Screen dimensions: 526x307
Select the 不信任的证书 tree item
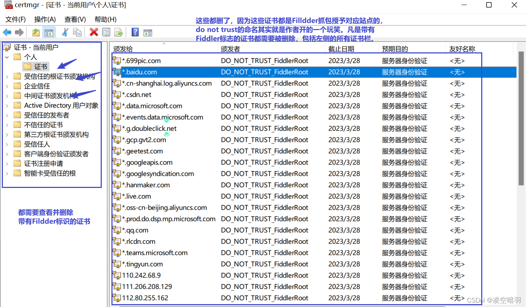coord(43,124)
